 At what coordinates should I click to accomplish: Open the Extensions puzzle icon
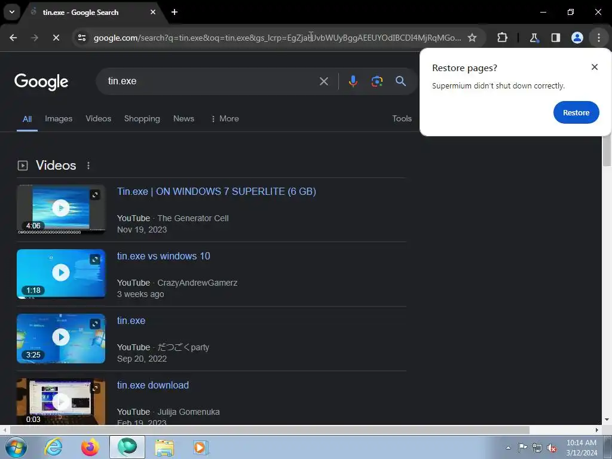pos(502,38)
